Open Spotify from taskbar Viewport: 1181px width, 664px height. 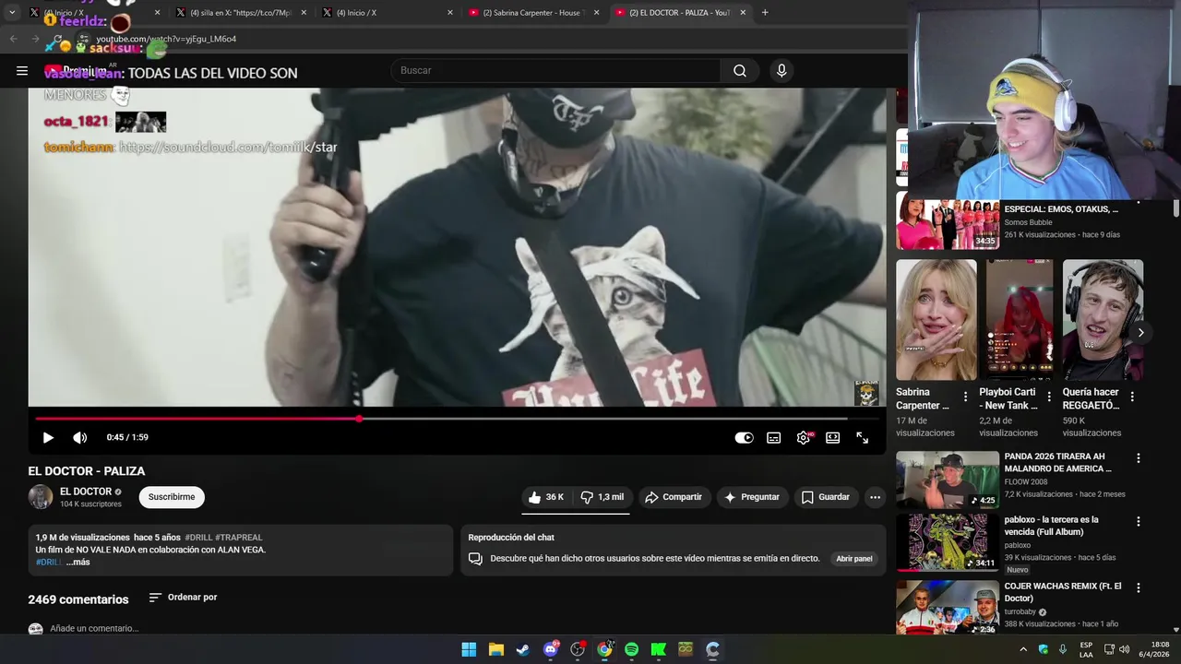point(631,650)
